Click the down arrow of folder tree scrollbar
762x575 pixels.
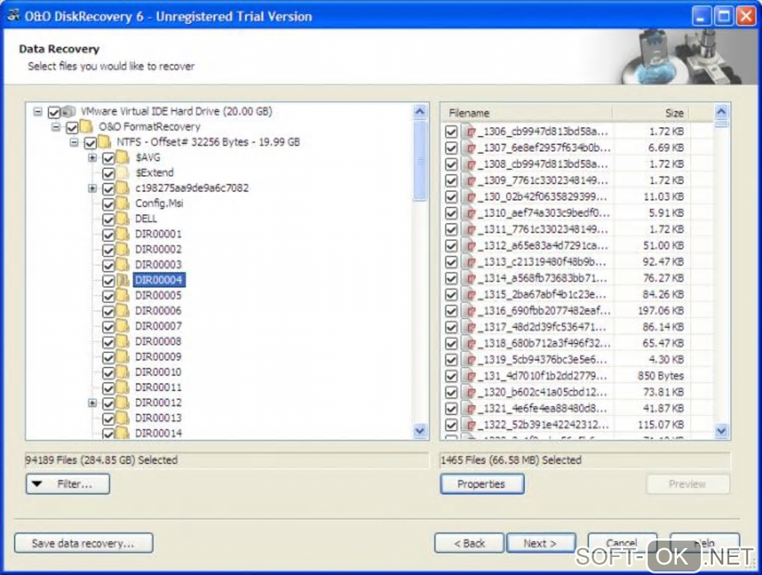tap(420, 431)
